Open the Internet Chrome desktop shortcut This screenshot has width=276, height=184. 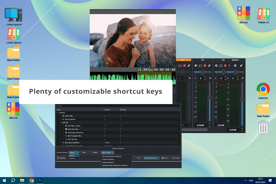point(263,91)
